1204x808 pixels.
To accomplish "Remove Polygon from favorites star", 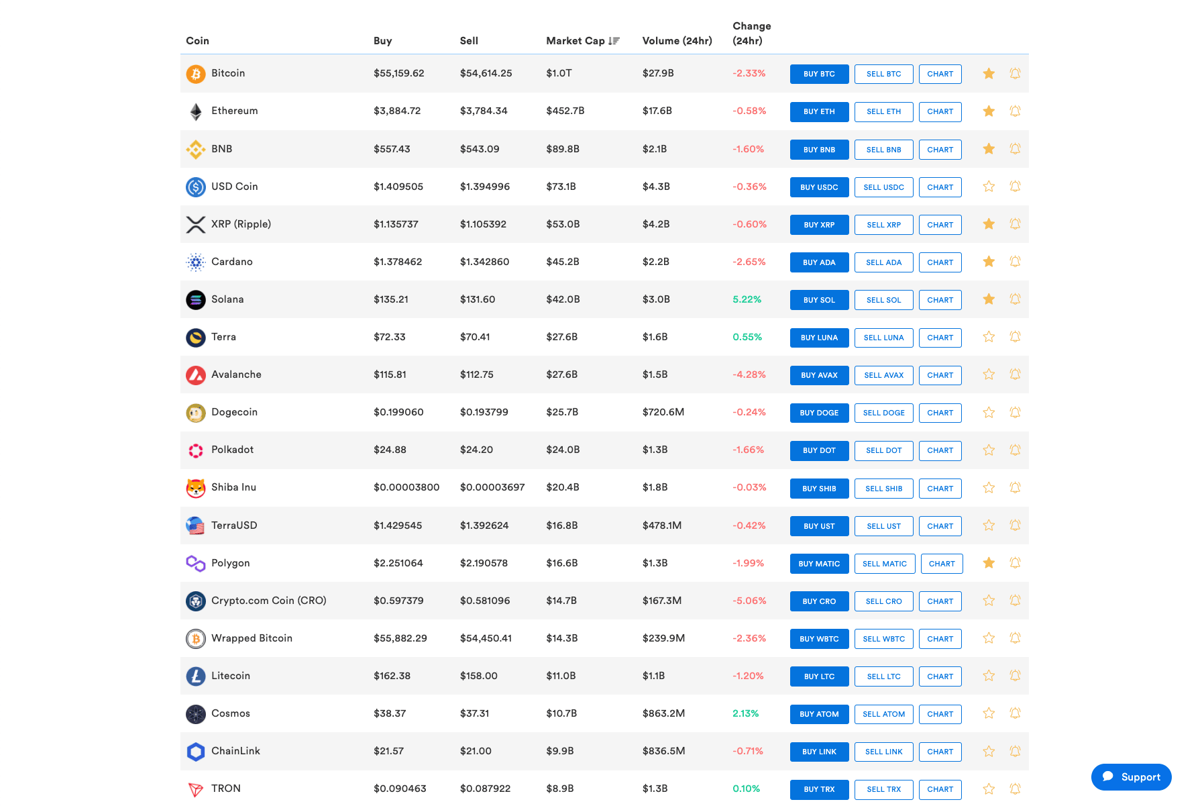I will click(x=989, y=563).
